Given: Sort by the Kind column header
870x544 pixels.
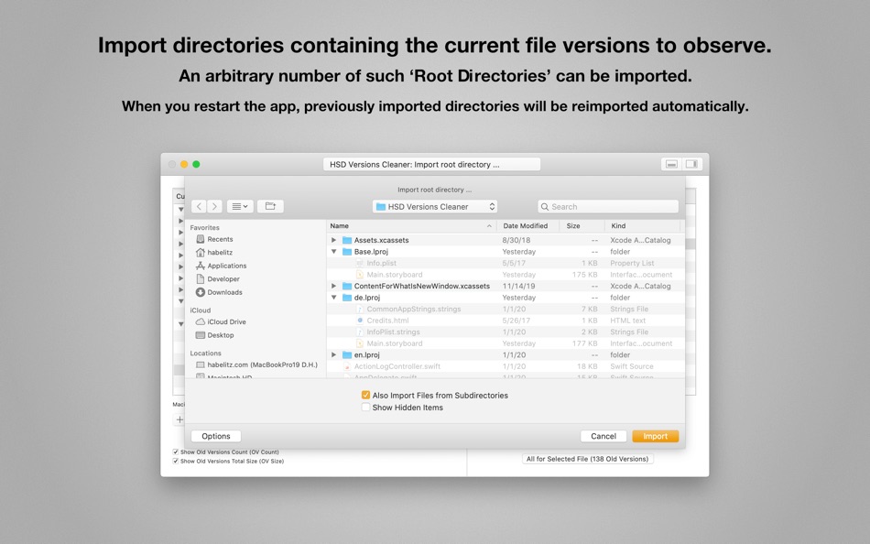Looking at the screenshot, I should coord(644,226).
